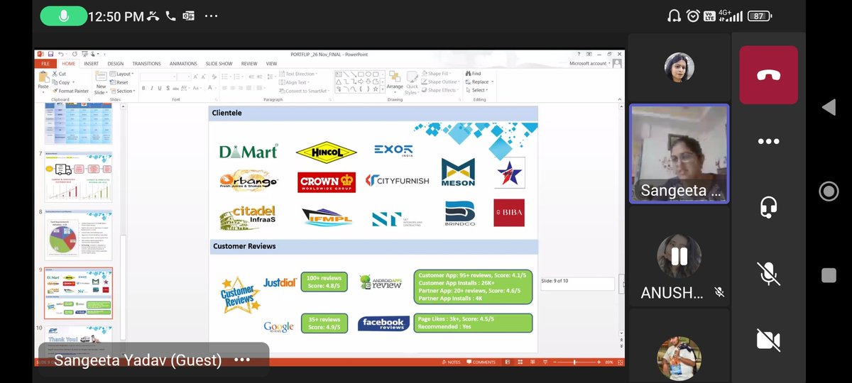Select slide 7 thumbnail
The image size is (852, 383).
tap(78, 177)
